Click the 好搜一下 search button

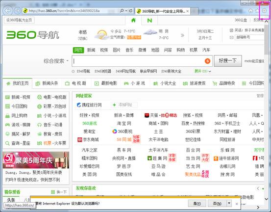point(228,61)
